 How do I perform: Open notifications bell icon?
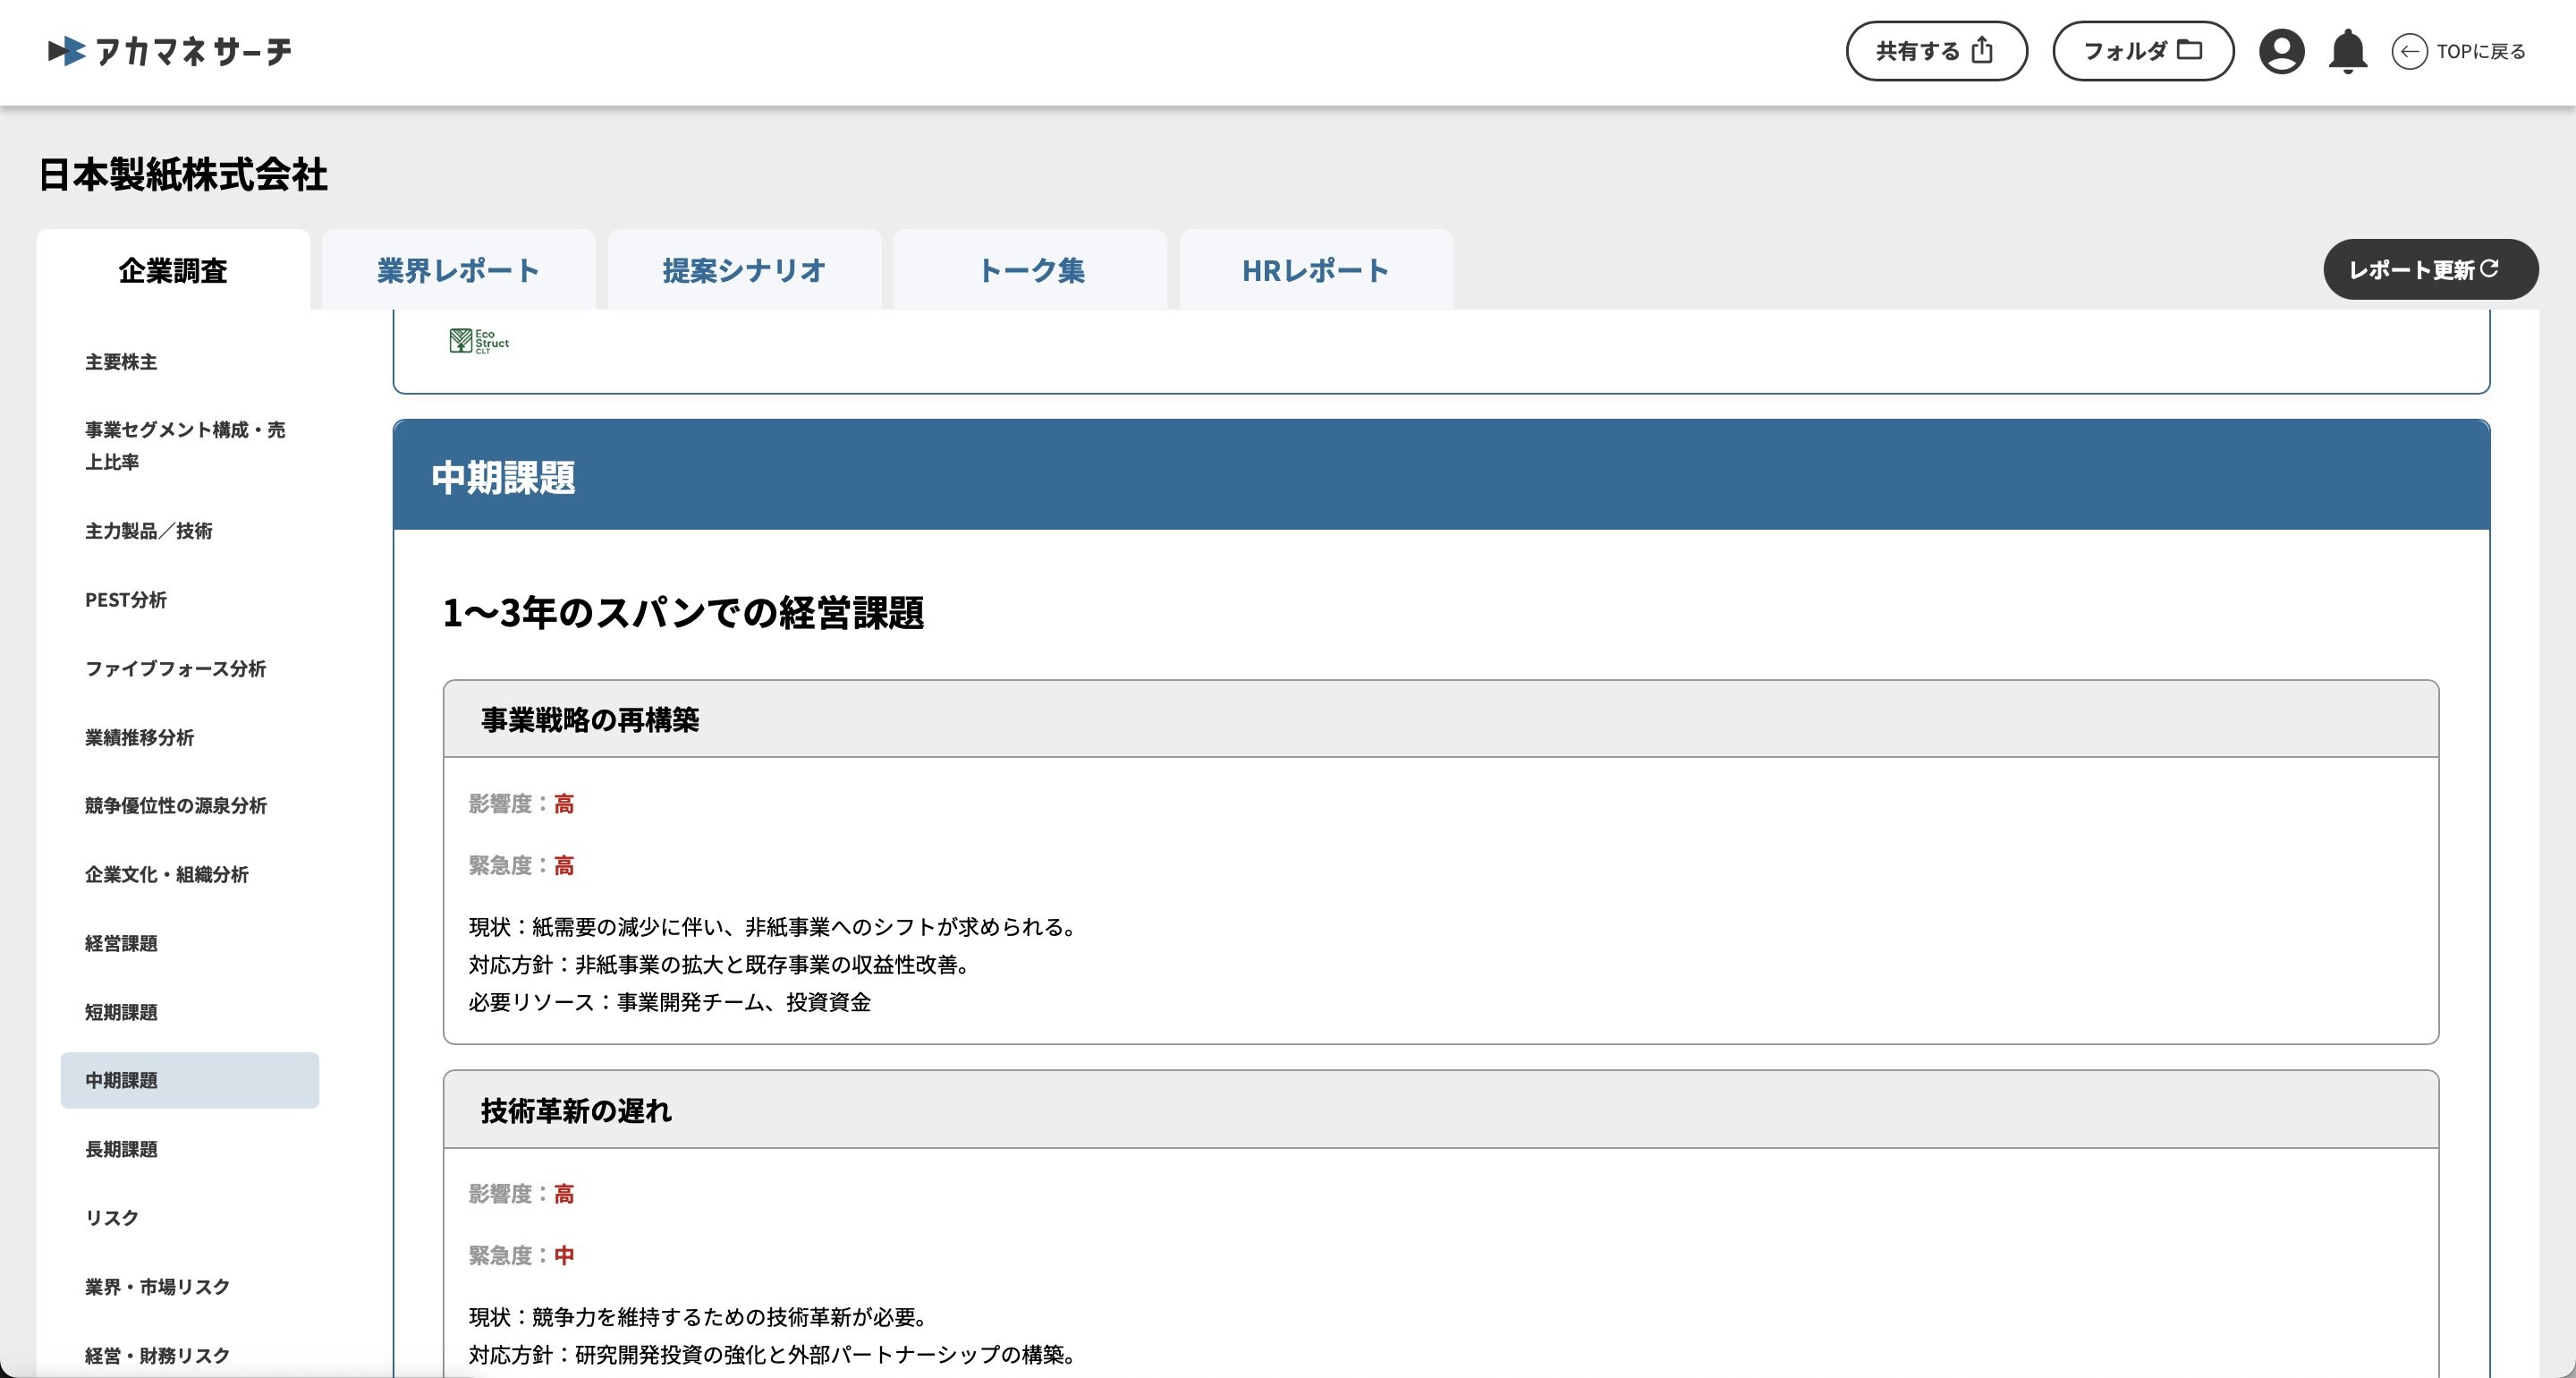2347,51
